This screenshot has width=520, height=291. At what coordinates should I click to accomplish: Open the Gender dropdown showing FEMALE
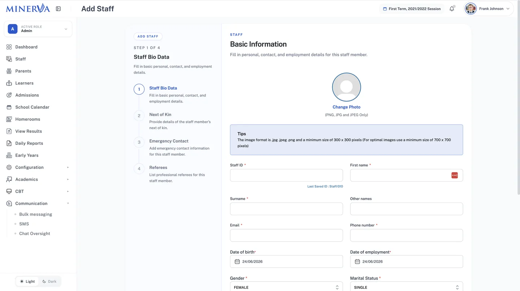[x=286, y=287]
